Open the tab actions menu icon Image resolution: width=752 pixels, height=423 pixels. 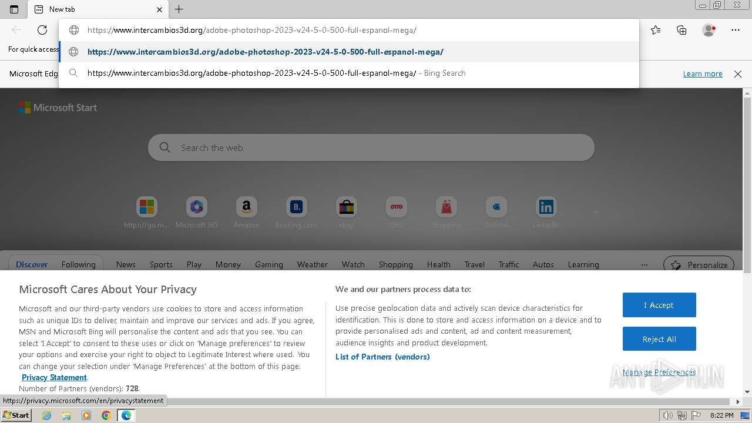[14, 9]
